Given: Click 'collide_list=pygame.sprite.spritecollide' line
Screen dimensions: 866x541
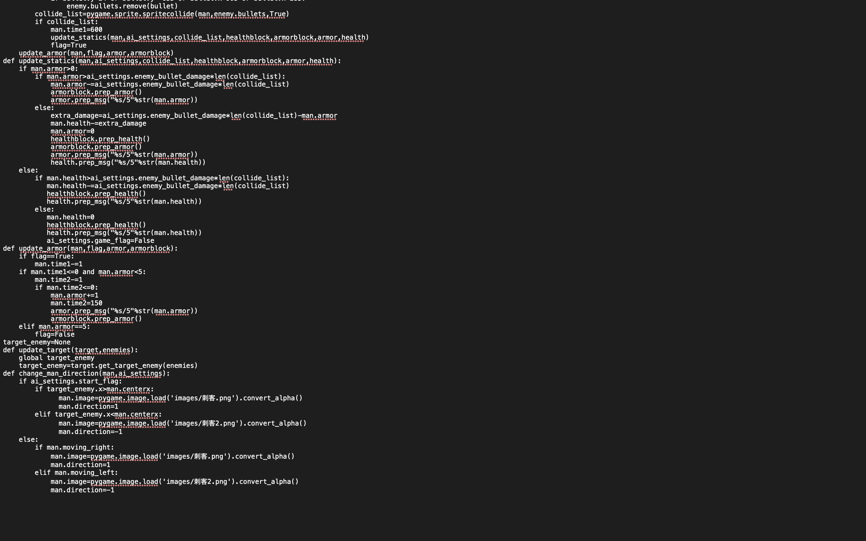Looking at the screenshot, I should pyautogui.click(x=162, y=14).
